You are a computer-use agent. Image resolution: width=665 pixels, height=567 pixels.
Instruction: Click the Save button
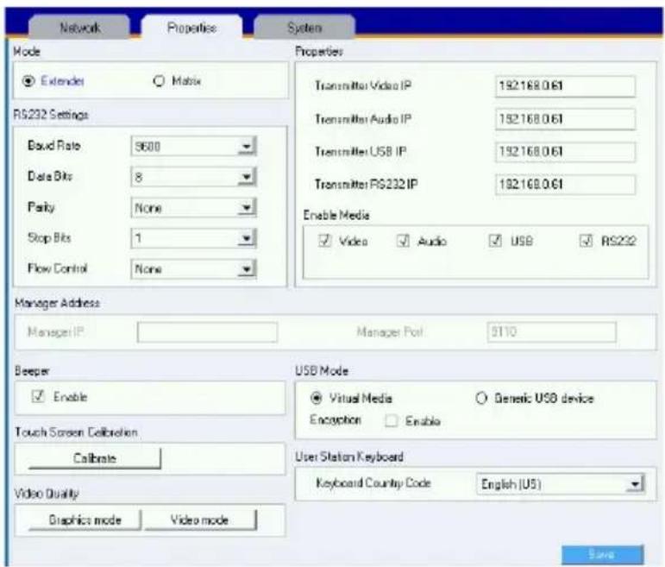tap(602, 554)
